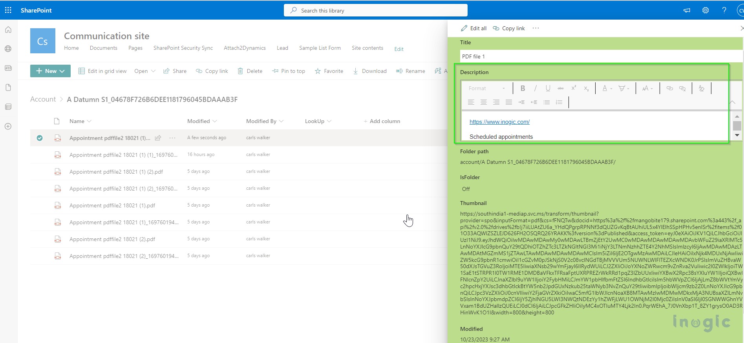Apply superscript in the Description editor
The image size is (744, 343).
pyautogui.click(x=574, y=88)
